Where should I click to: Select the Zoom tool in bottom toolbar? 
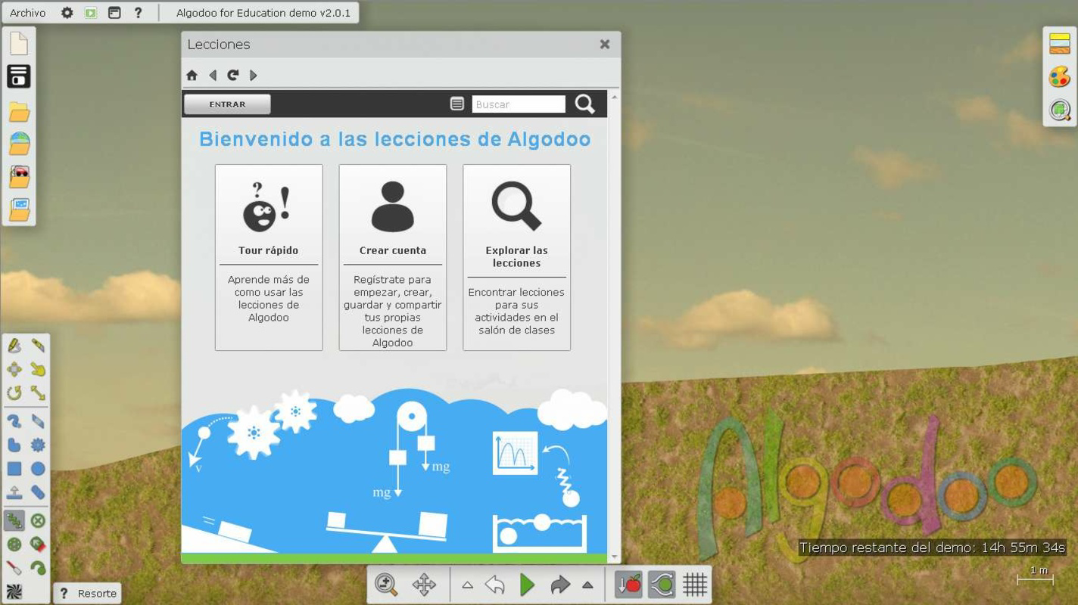386,584
